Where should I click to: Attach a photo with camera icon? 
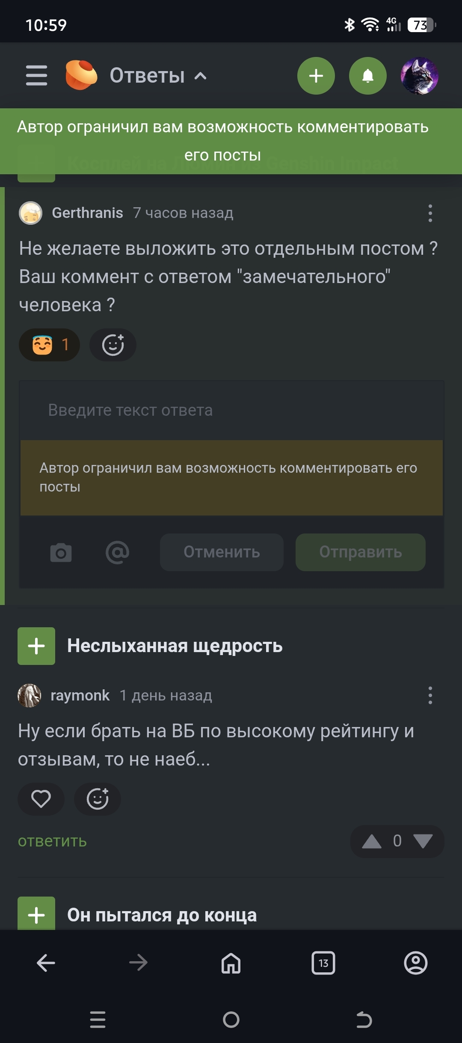click(61, 552)
